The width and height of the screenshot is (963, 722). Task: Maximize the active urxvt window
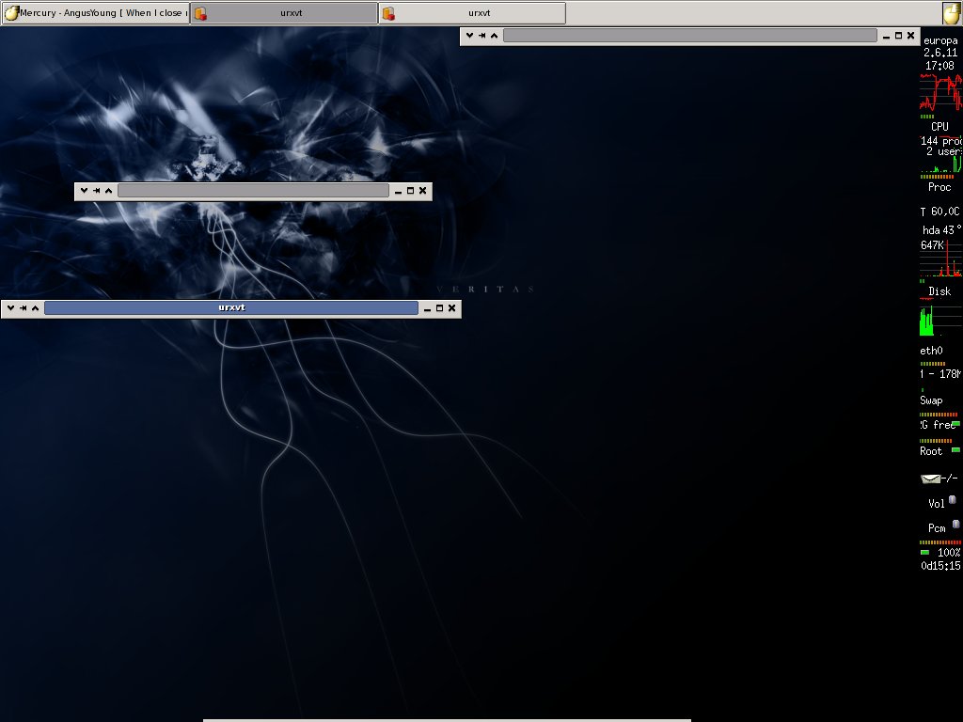click(438, 308)
